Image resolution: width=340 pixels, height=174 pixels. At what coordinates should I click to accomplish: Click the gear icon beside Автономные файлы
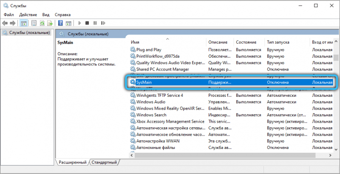click(x=133, y=147)
